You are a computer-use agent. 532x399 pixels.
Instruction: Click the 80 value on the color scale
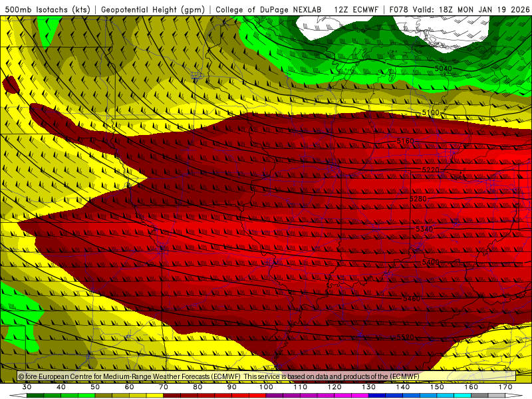198,387
